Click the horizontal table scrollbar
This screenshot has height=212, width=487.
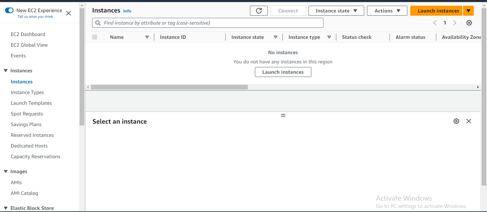click(169, 87)
